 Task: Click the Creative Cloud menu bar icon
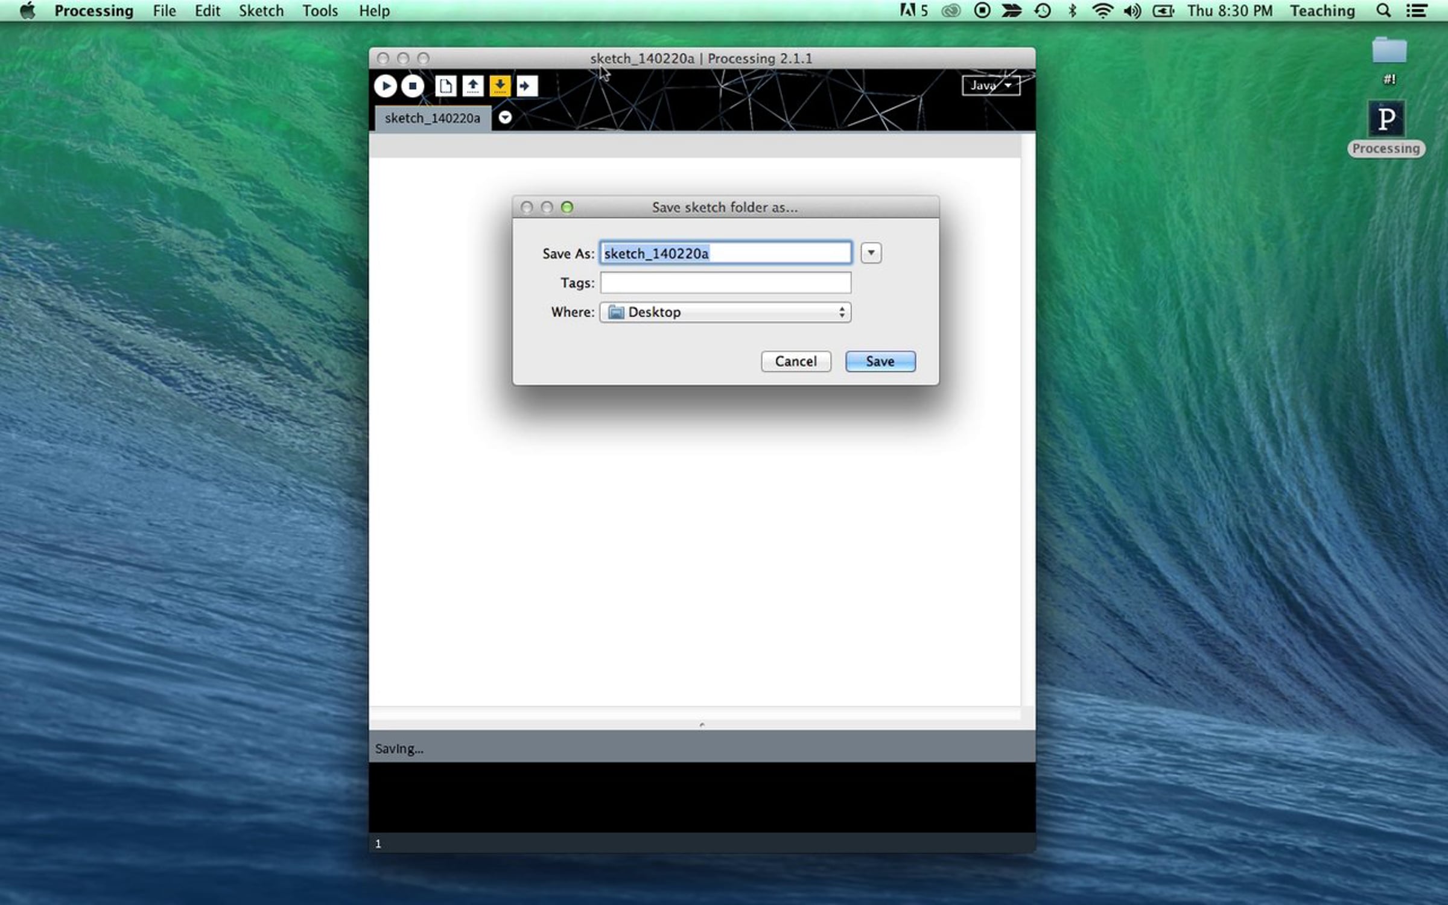coord(951,11)
